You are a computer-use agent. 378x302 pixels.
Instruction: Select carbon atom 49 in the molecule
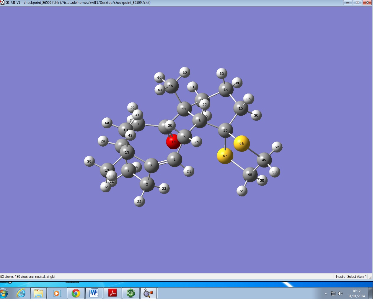point(264,160)
